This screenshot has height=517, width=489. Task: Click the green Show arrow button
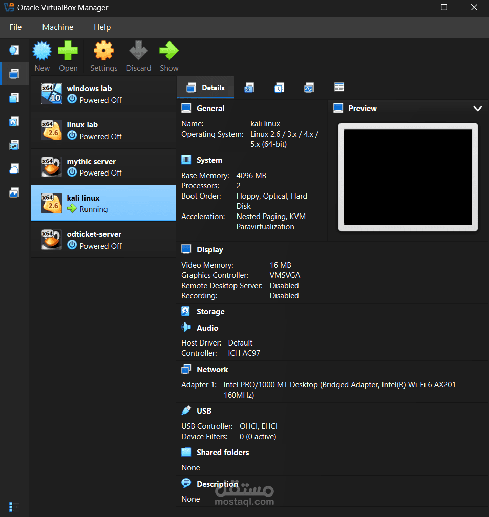click(x=169, y=56)
